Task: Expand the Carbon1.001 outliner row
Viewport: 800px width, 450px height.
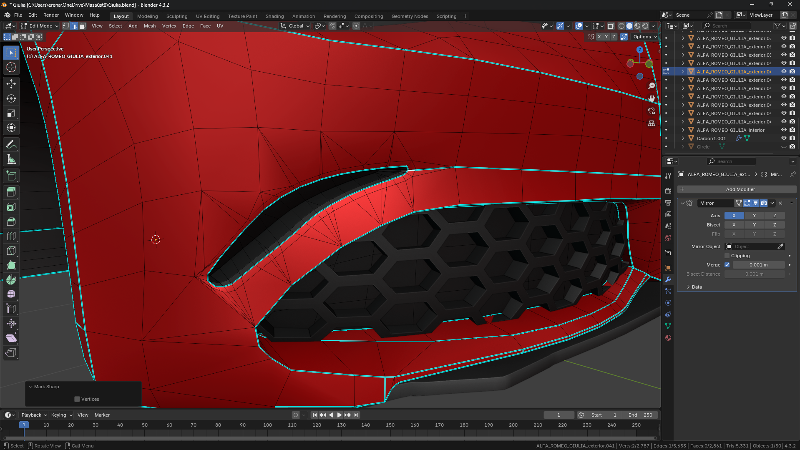Action: click(x=683, y=138)
